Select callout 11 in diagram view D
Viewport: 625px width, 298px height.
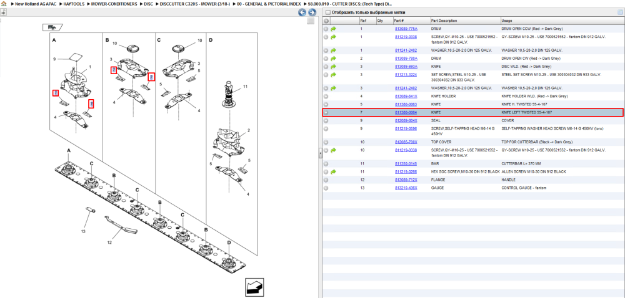tap(246, 86)
